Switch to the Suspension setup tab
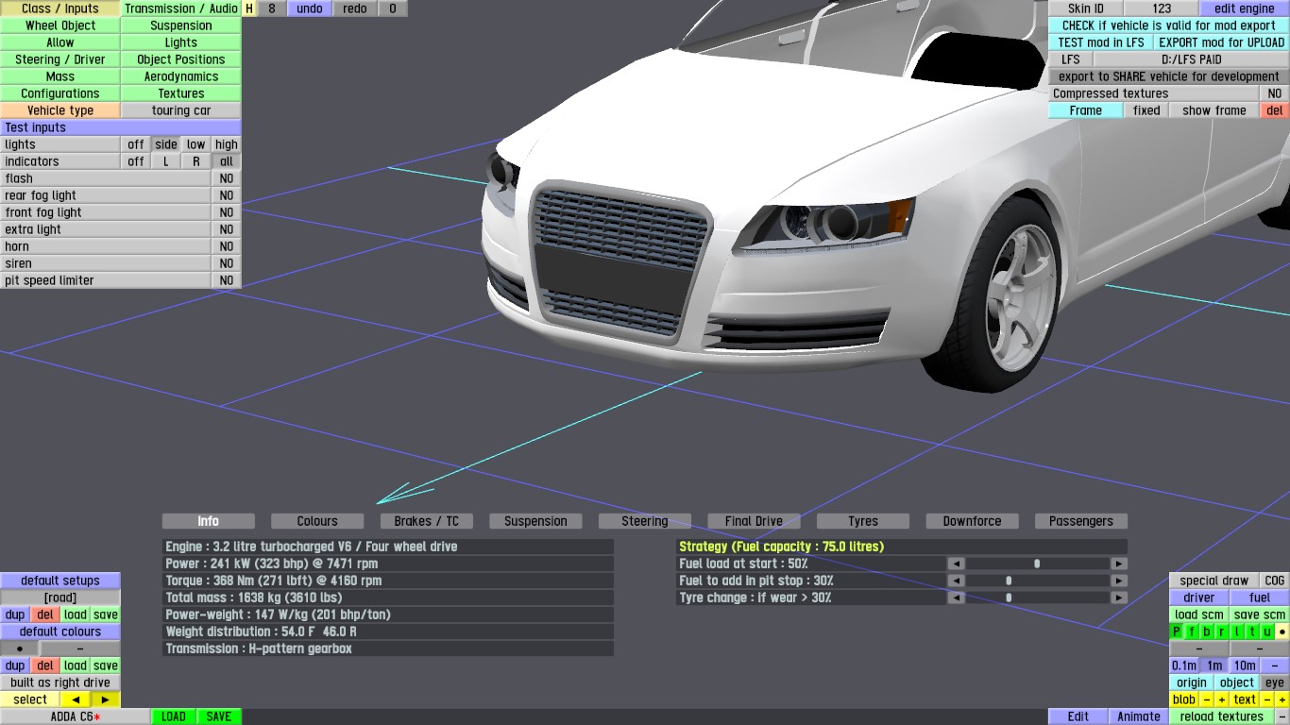 coord(535,521)
